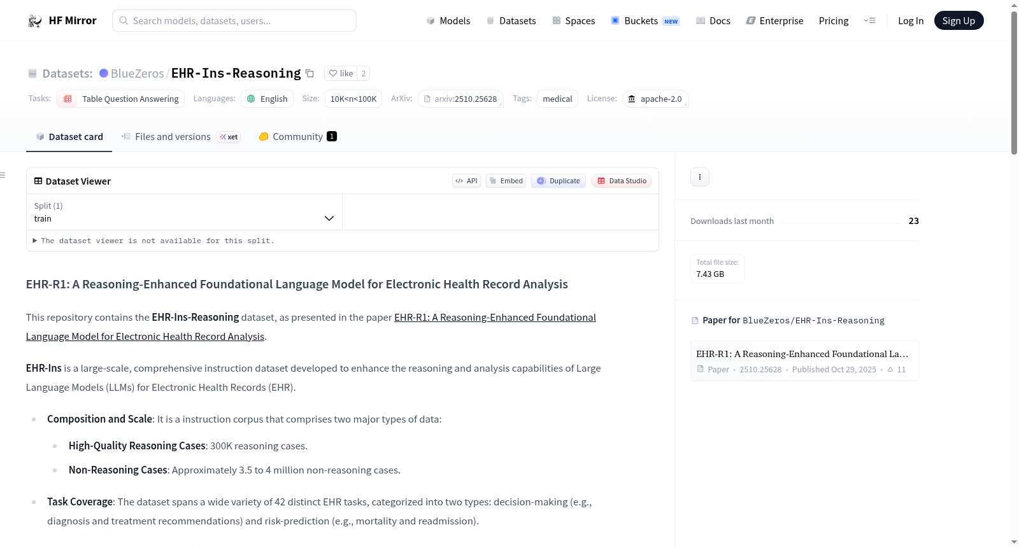The height and width of the screenshot is (548, 1019).
Task: Click the Duplicate button
Action: pyautogui.click(x=559, y=181)
